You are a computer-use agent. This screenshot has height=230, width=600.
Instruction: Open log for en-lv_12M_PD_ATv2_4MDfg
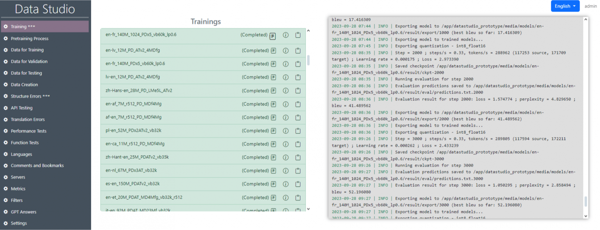coord(273,51)
